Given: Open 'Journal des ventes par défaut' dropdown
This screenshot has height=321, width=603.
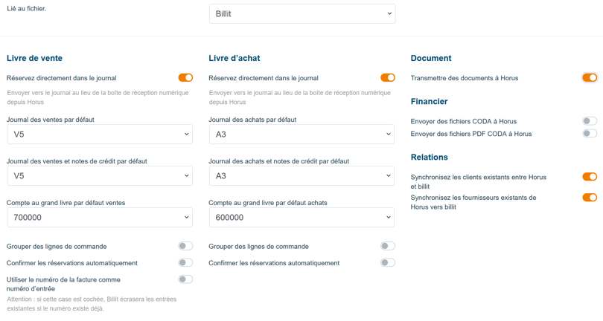Looking at the screenshot, I should coord(100,134).
